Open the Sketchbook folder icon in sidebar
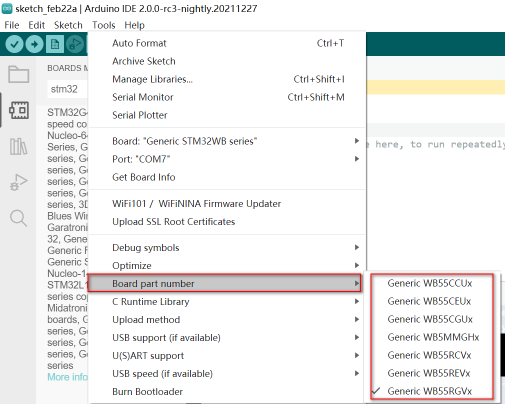Image resolution: width=505 pixels, height=404 pixels. 18,74
